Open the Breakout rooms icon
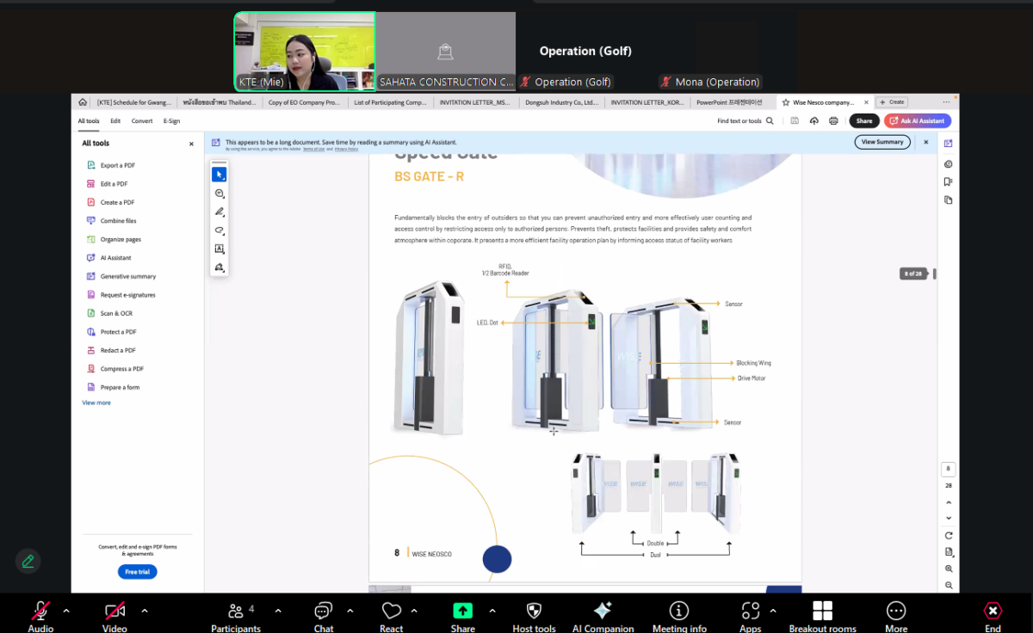This screenshot has height=633, width=1033. tap(822, 611)
